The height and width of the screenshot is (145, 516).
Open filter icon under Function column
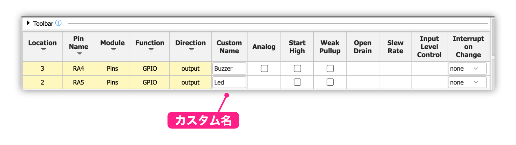[x=151, y=50]
